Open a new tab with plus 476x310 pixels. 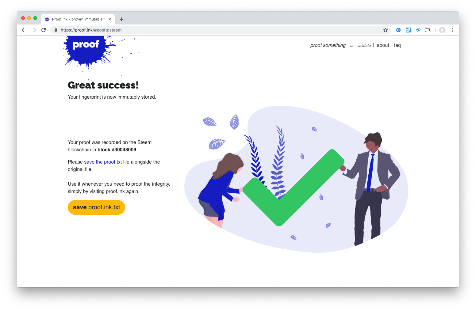(121, 19)
